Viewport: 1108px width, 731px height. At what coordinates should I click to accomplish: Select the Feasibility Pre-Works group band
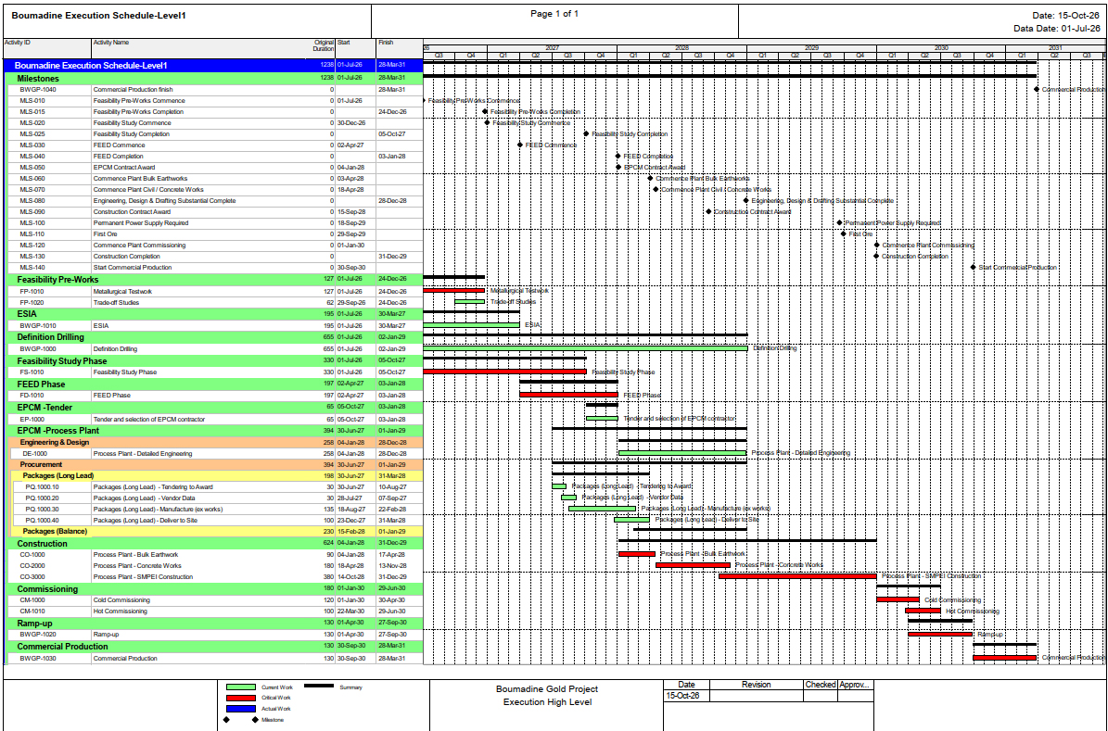(215, 280)
